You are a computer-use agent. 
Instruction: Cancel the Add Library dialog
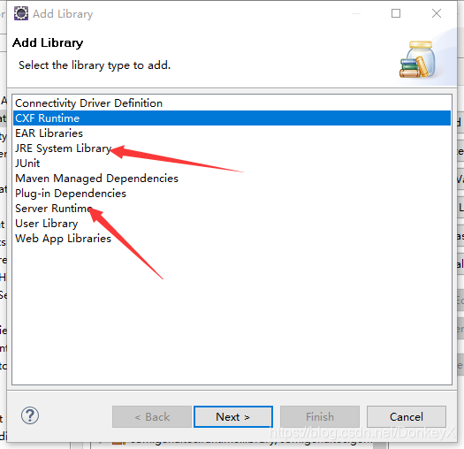coord(407,416)
